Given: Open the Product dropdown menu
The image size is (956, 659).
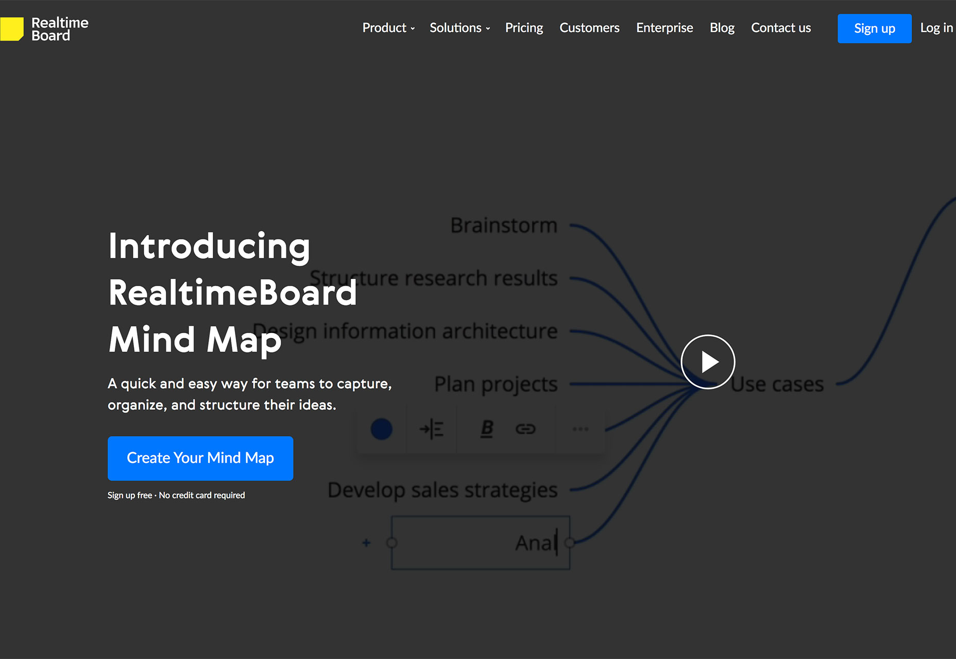Looking at the screenshot, I should 388,28.
